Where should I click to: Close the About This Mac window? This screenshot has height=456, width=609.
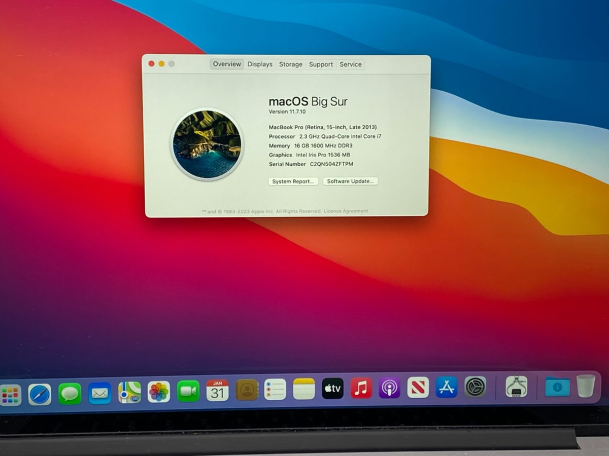click(x=151, y=64)
